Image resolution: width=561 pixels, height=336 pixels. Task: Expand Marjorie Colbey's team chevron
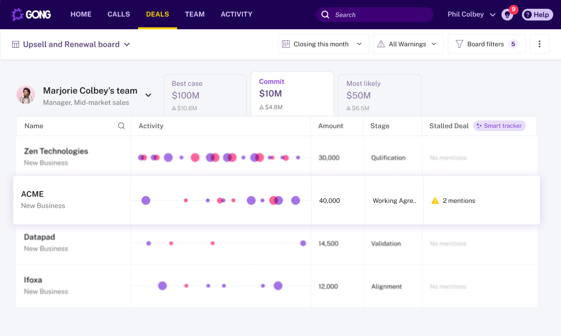click(148, 95)
